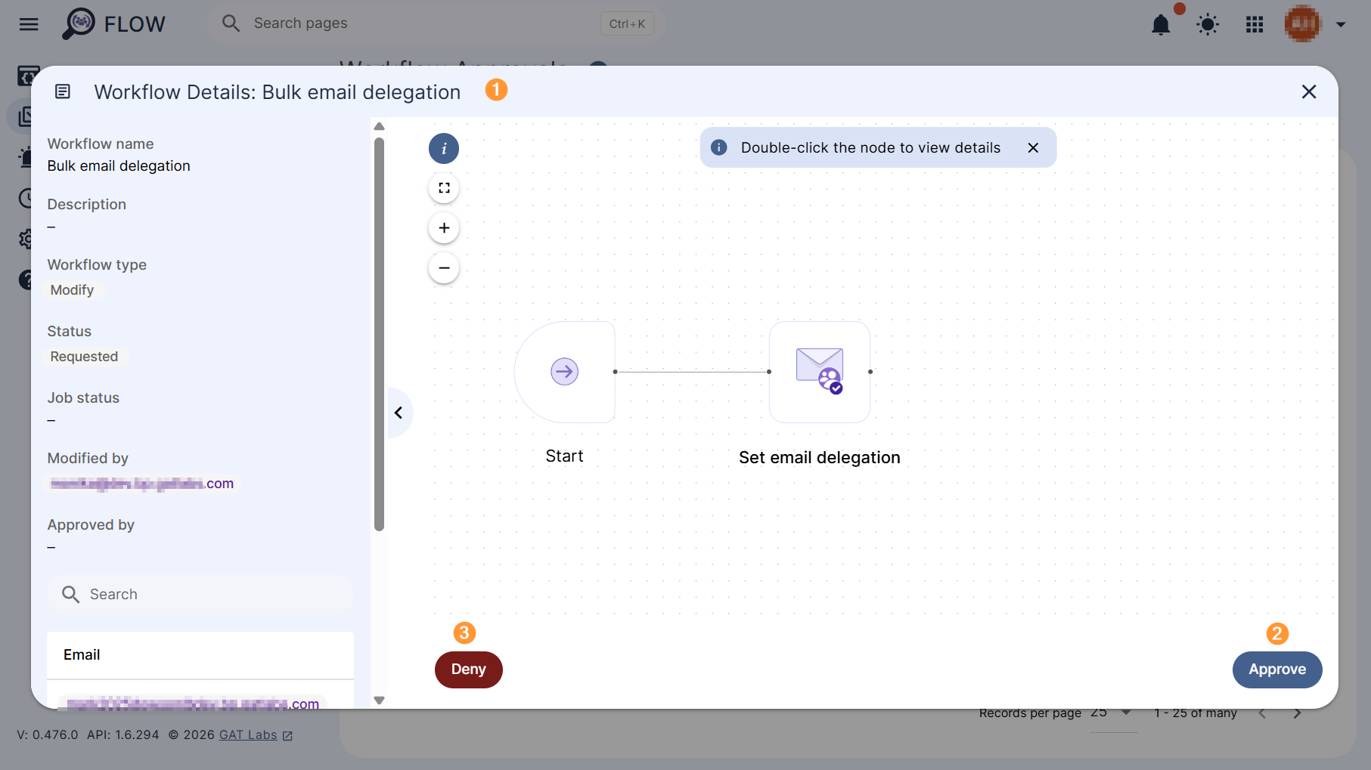The image size is (1371, 770).
Task: Click the Set email delegation label
Action: click(x=820, y=457)
